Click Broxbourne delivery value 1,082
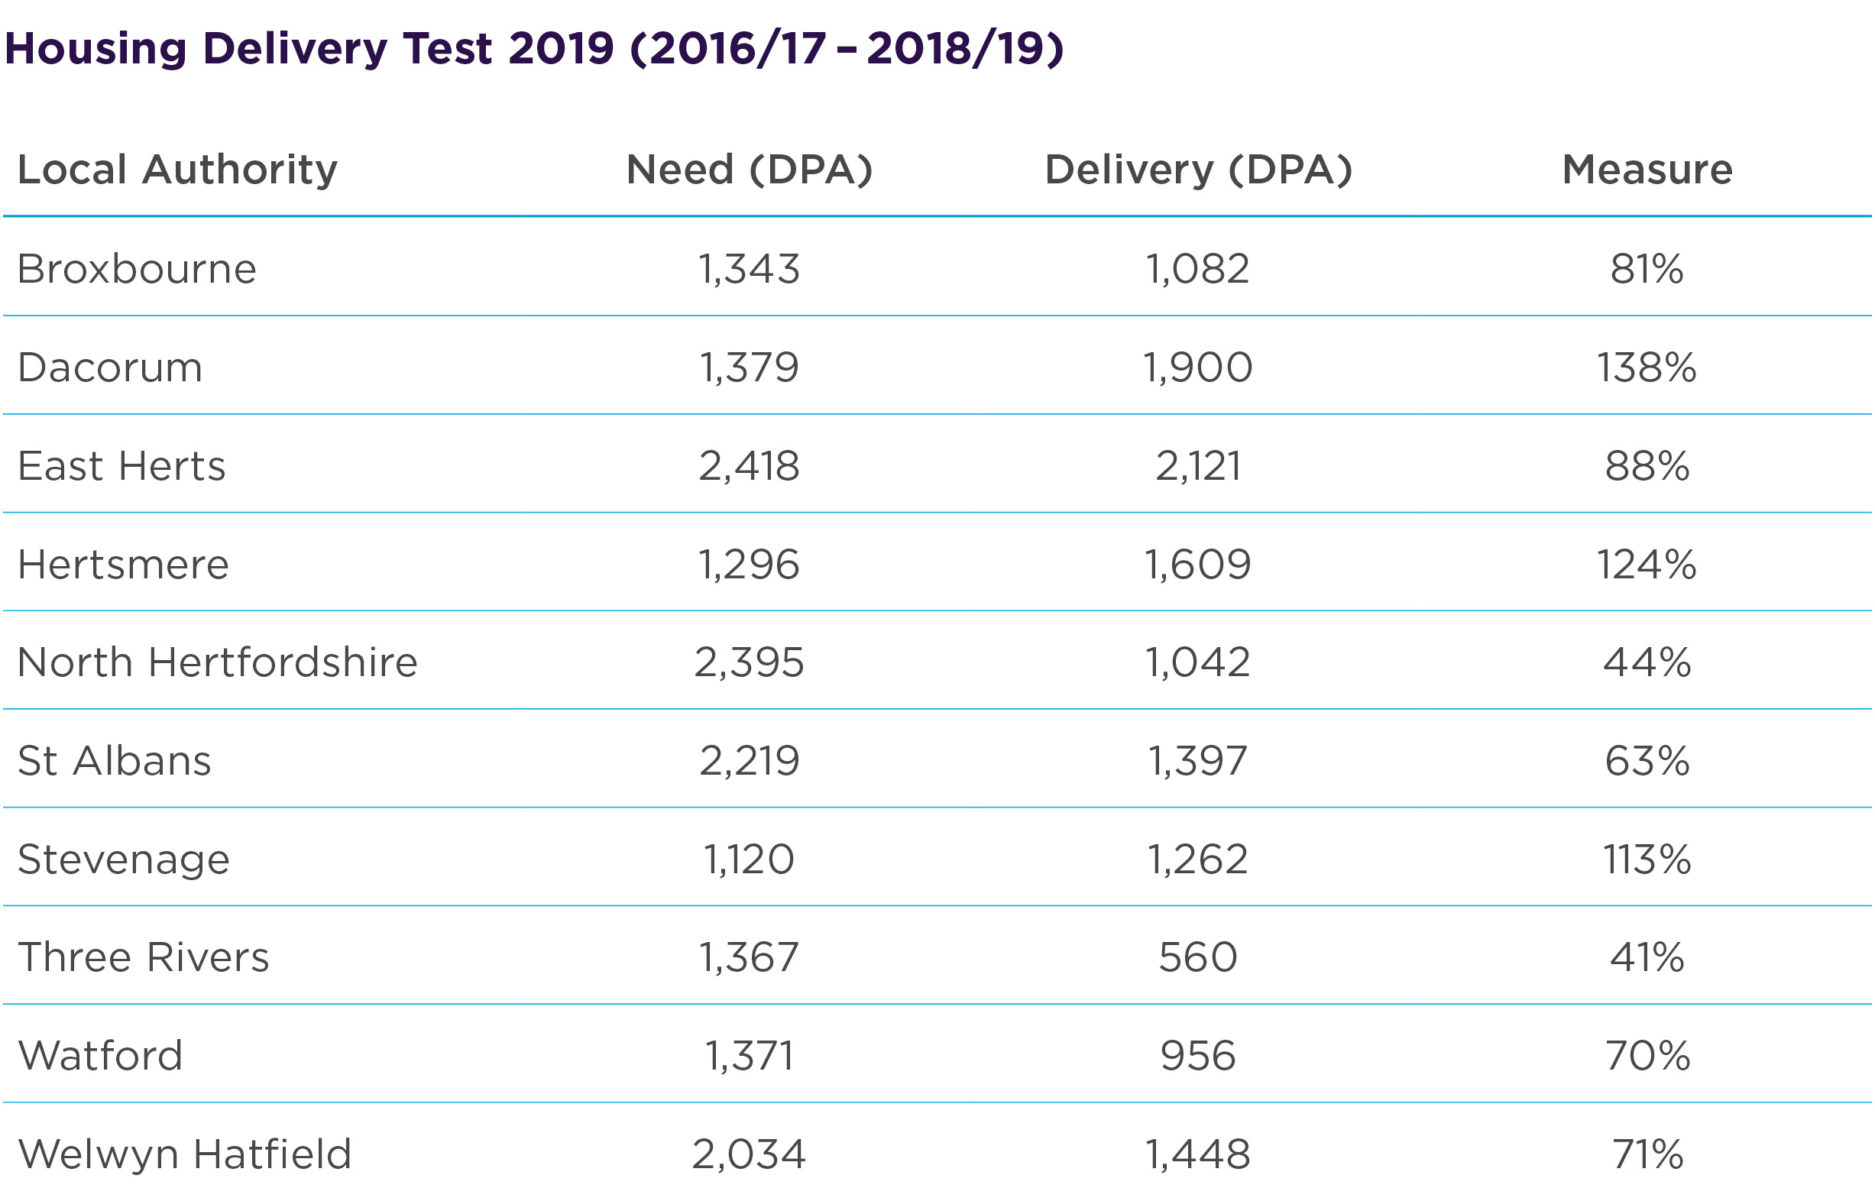 [x=1197, y=269]
